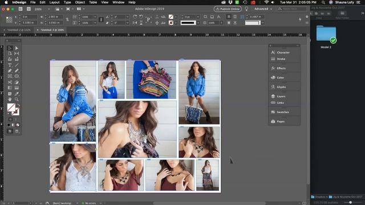Click the Flip Horizontal icon
This screenshot has width=365, height=205.
[x=135, y=23]
